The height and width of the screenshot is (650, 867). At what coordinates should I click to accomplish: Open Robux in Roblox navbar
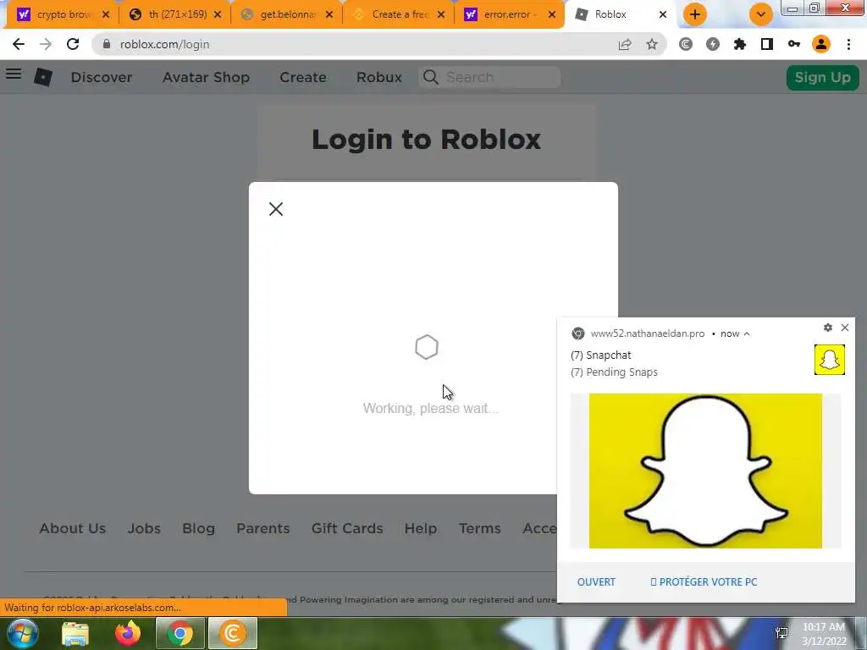378,77
